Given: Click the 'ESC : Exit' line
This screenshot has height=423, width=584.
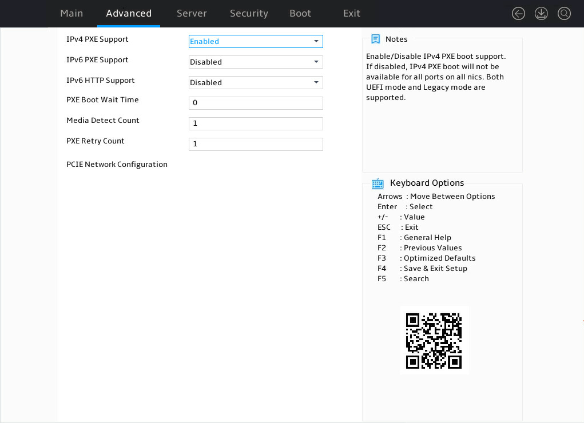Looking at the screenshot, I should 398,228.
